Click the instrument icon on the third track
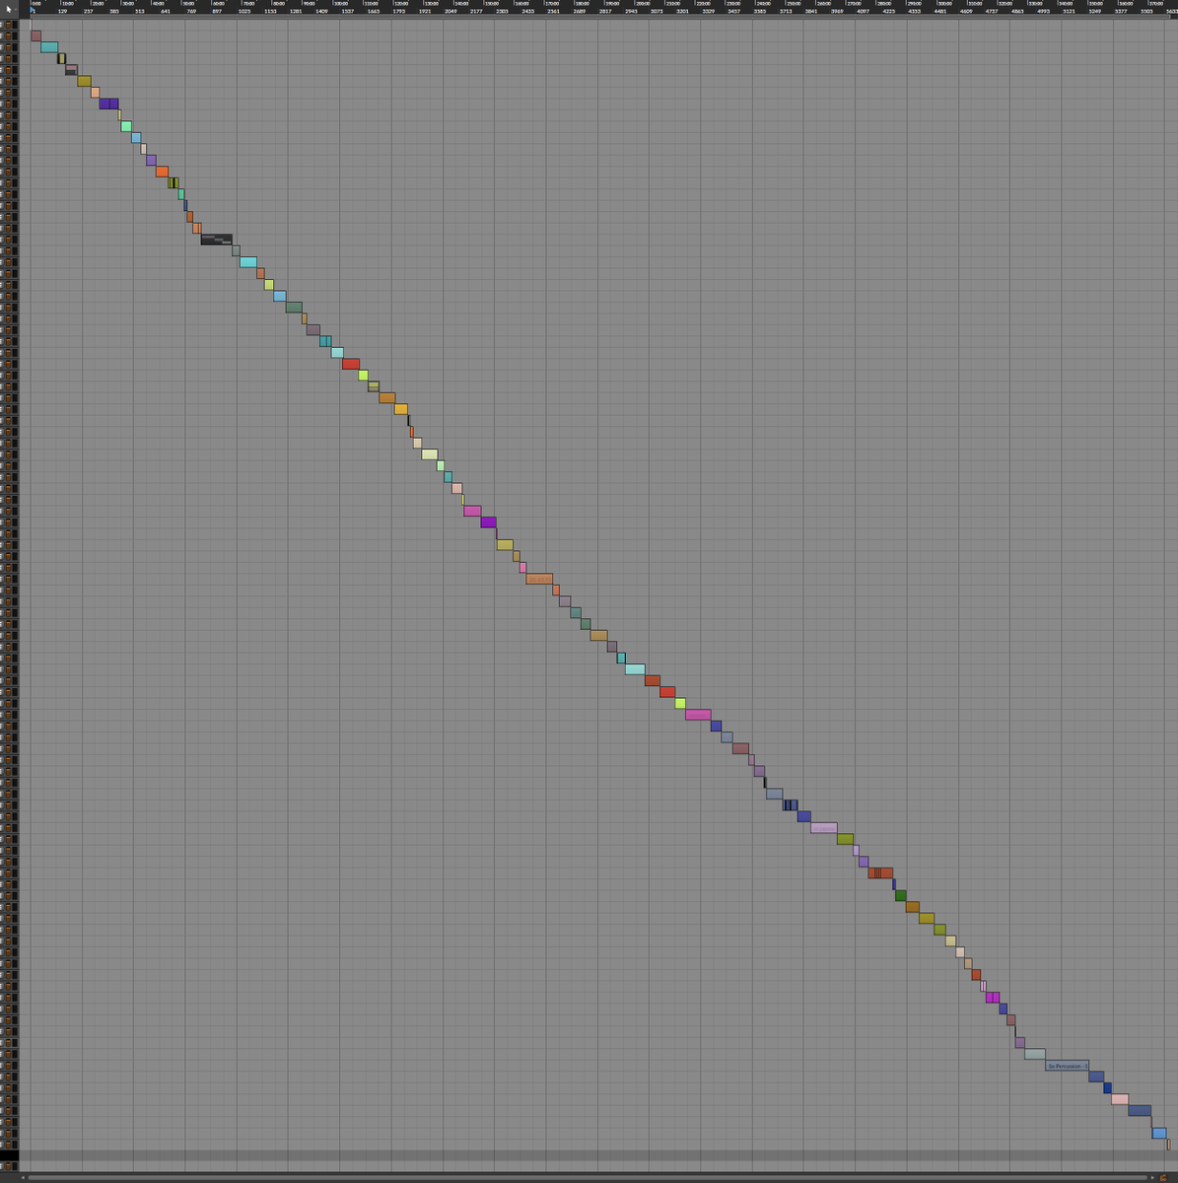The width and height of the screenshot is (1178, 1183). tap(8, 47)
